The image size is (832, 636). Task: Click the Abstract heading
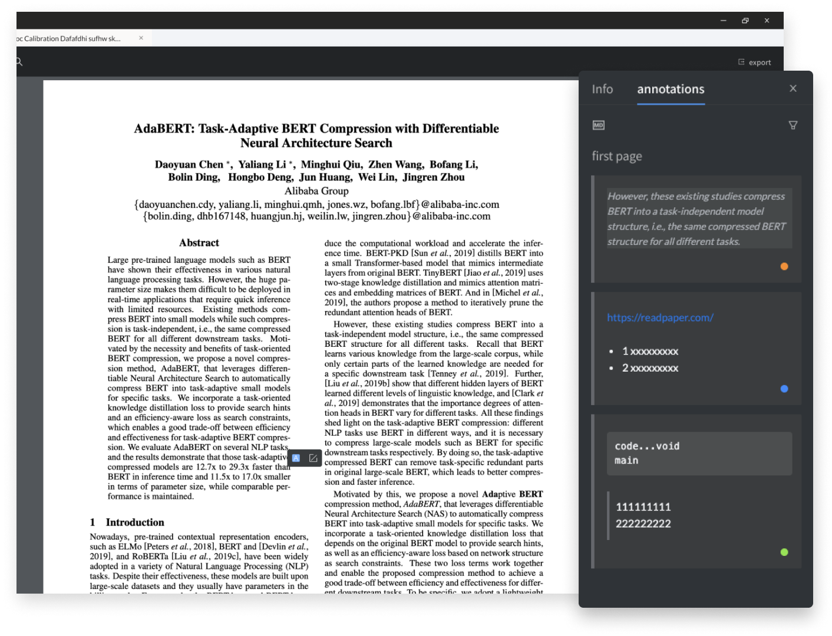(x=199, y=243)
